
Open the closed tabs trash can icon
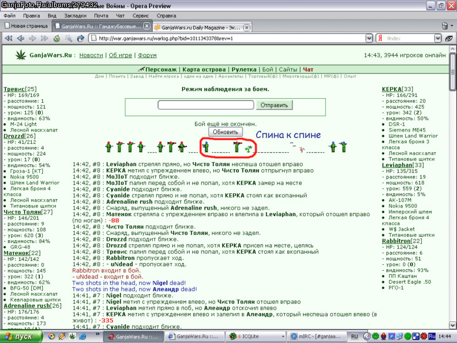(x=445, y=26)
